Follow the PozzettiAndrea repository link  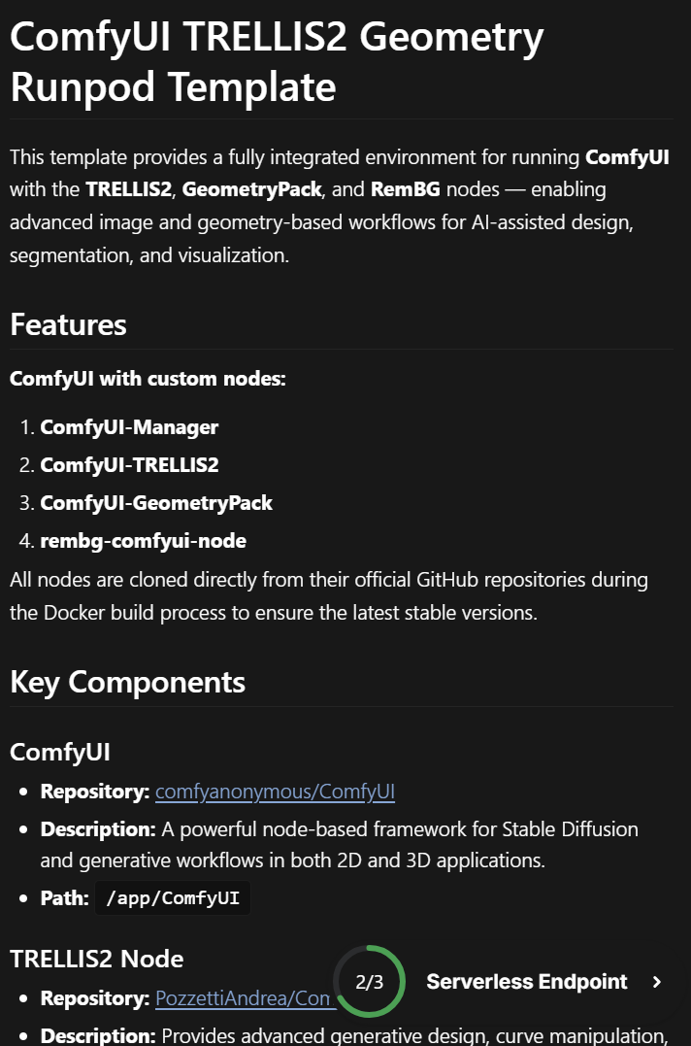(243, 998)
